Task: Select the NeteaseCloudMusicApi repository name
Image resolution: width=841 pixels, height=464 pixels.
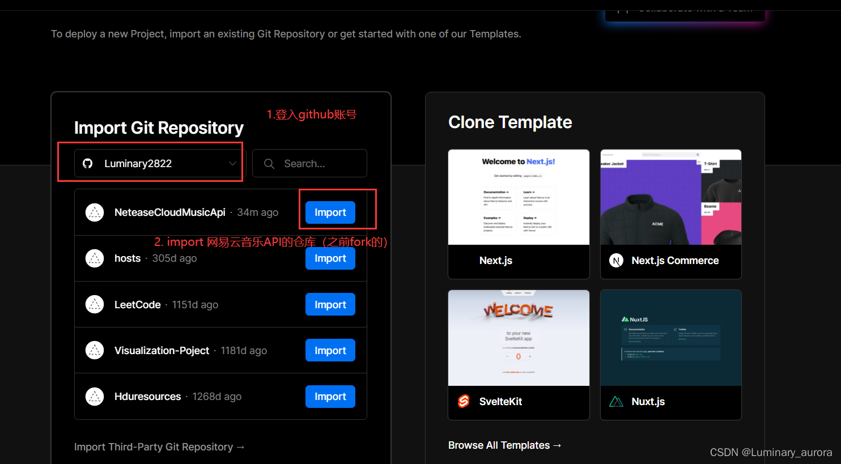Action: click(170, 212)
